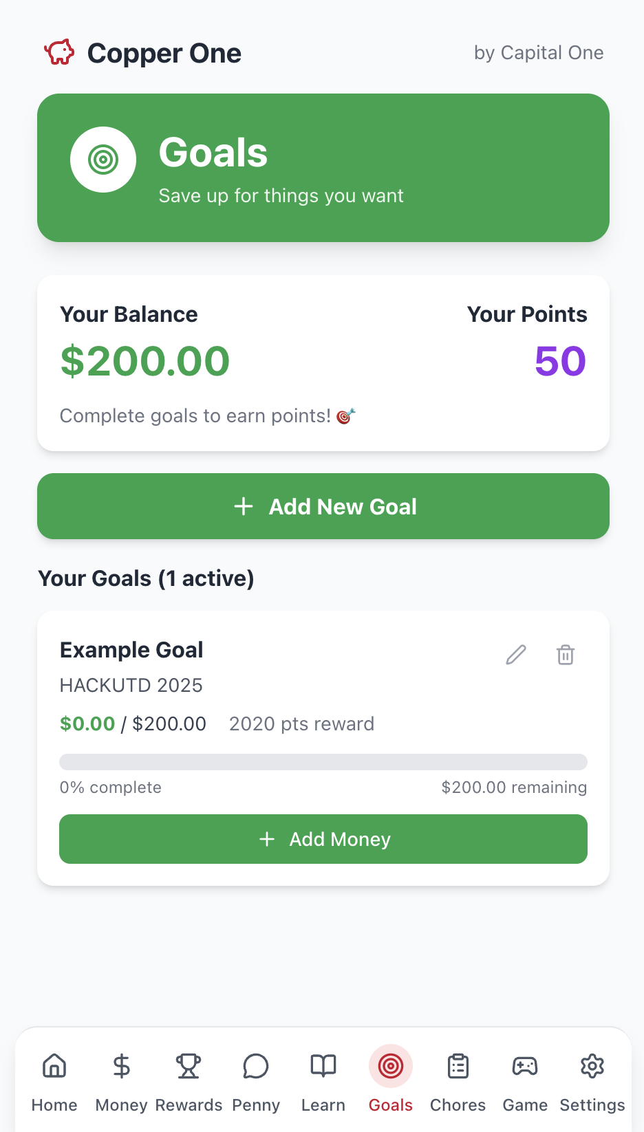The width and height of the screenshot is (644, 1132).
Task: Open Settings via the gear icon
Action: (592, 1066)
